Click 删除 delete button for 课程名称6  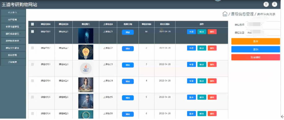[212, 114]
